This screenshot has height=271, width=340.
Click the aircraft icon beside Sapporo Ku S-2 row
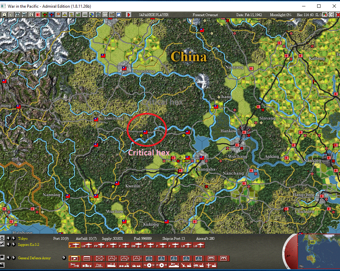[x=2, y=244]
